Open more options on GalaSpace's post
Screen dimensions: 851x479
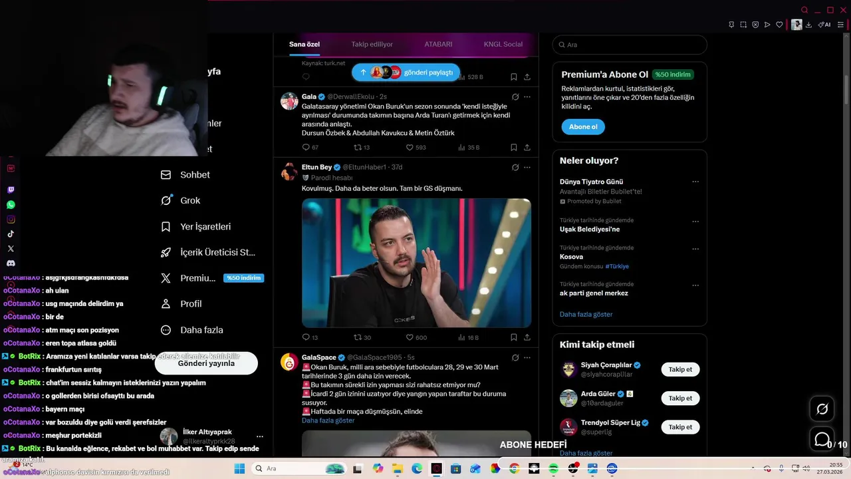pyautogui.click(x=527, y=358)
